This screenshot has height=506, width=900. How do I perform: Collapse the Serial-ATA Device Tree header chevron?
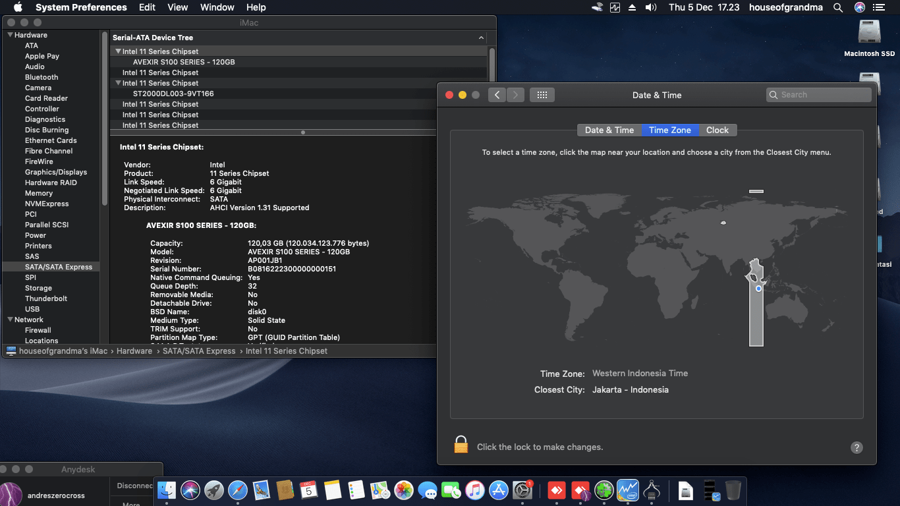(x=481, y=38)
